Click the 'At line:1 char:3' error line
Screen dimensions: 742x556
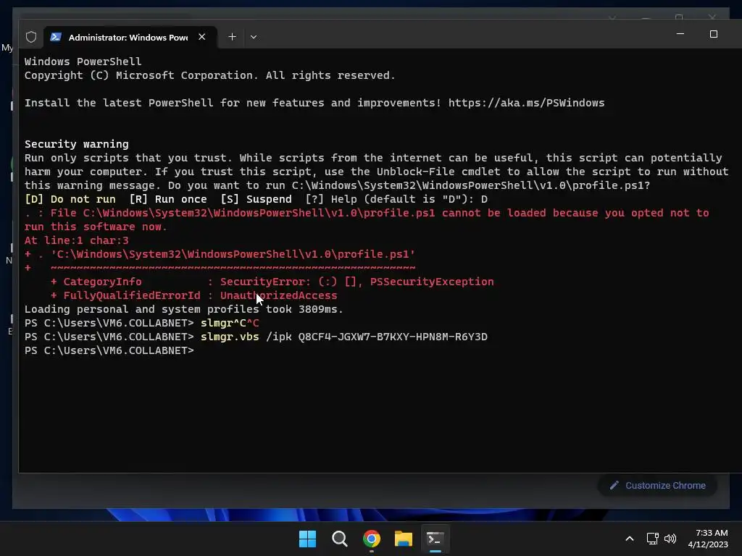[x=77, y=240]
